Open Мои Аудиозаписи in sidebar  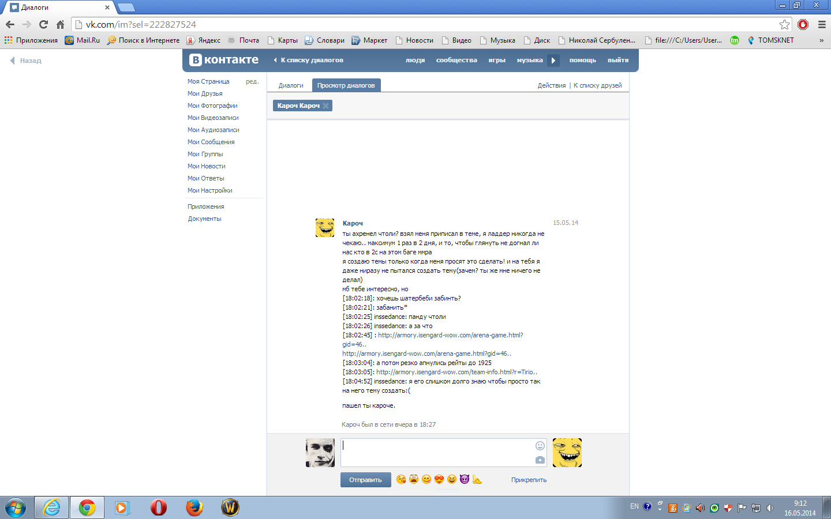click(x=213, y=130)
